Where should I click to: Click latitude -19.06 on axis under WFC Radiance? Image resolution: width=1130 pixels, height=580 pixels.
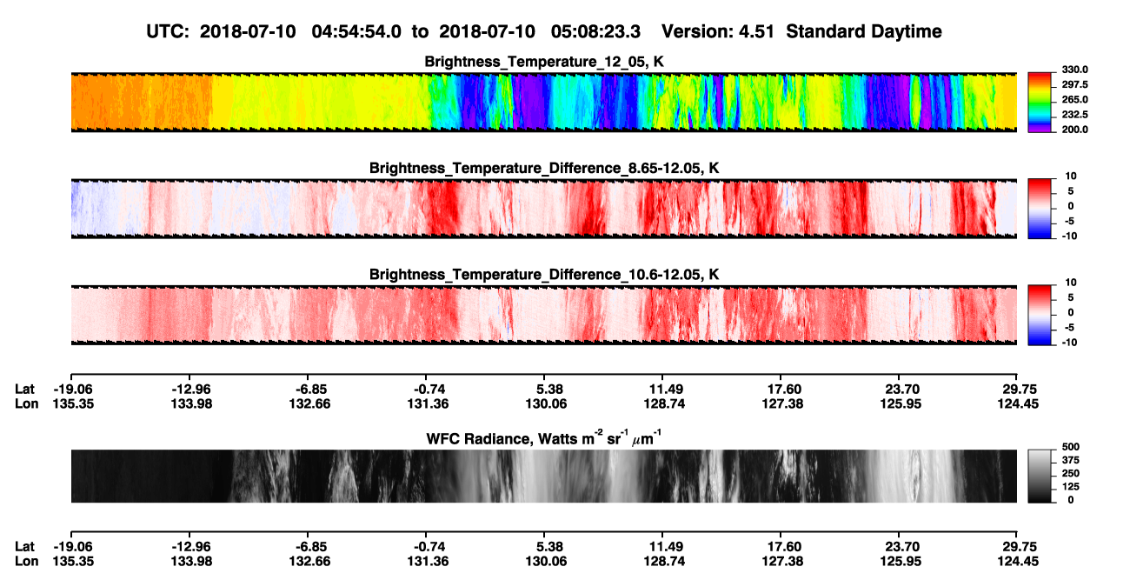[73, 547]
